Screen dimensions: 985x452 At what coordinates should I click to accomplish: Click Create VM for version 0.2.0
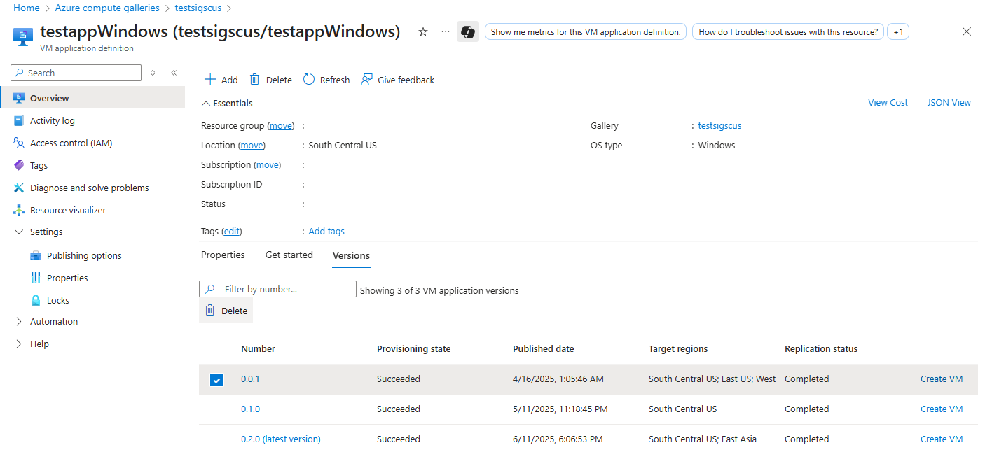click(x=942, y=439)
